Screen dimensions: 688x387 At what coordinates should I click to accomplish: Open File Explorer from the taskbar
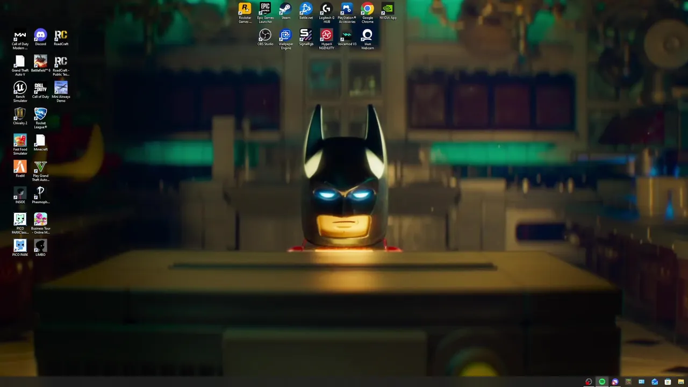tap(681, 382)
